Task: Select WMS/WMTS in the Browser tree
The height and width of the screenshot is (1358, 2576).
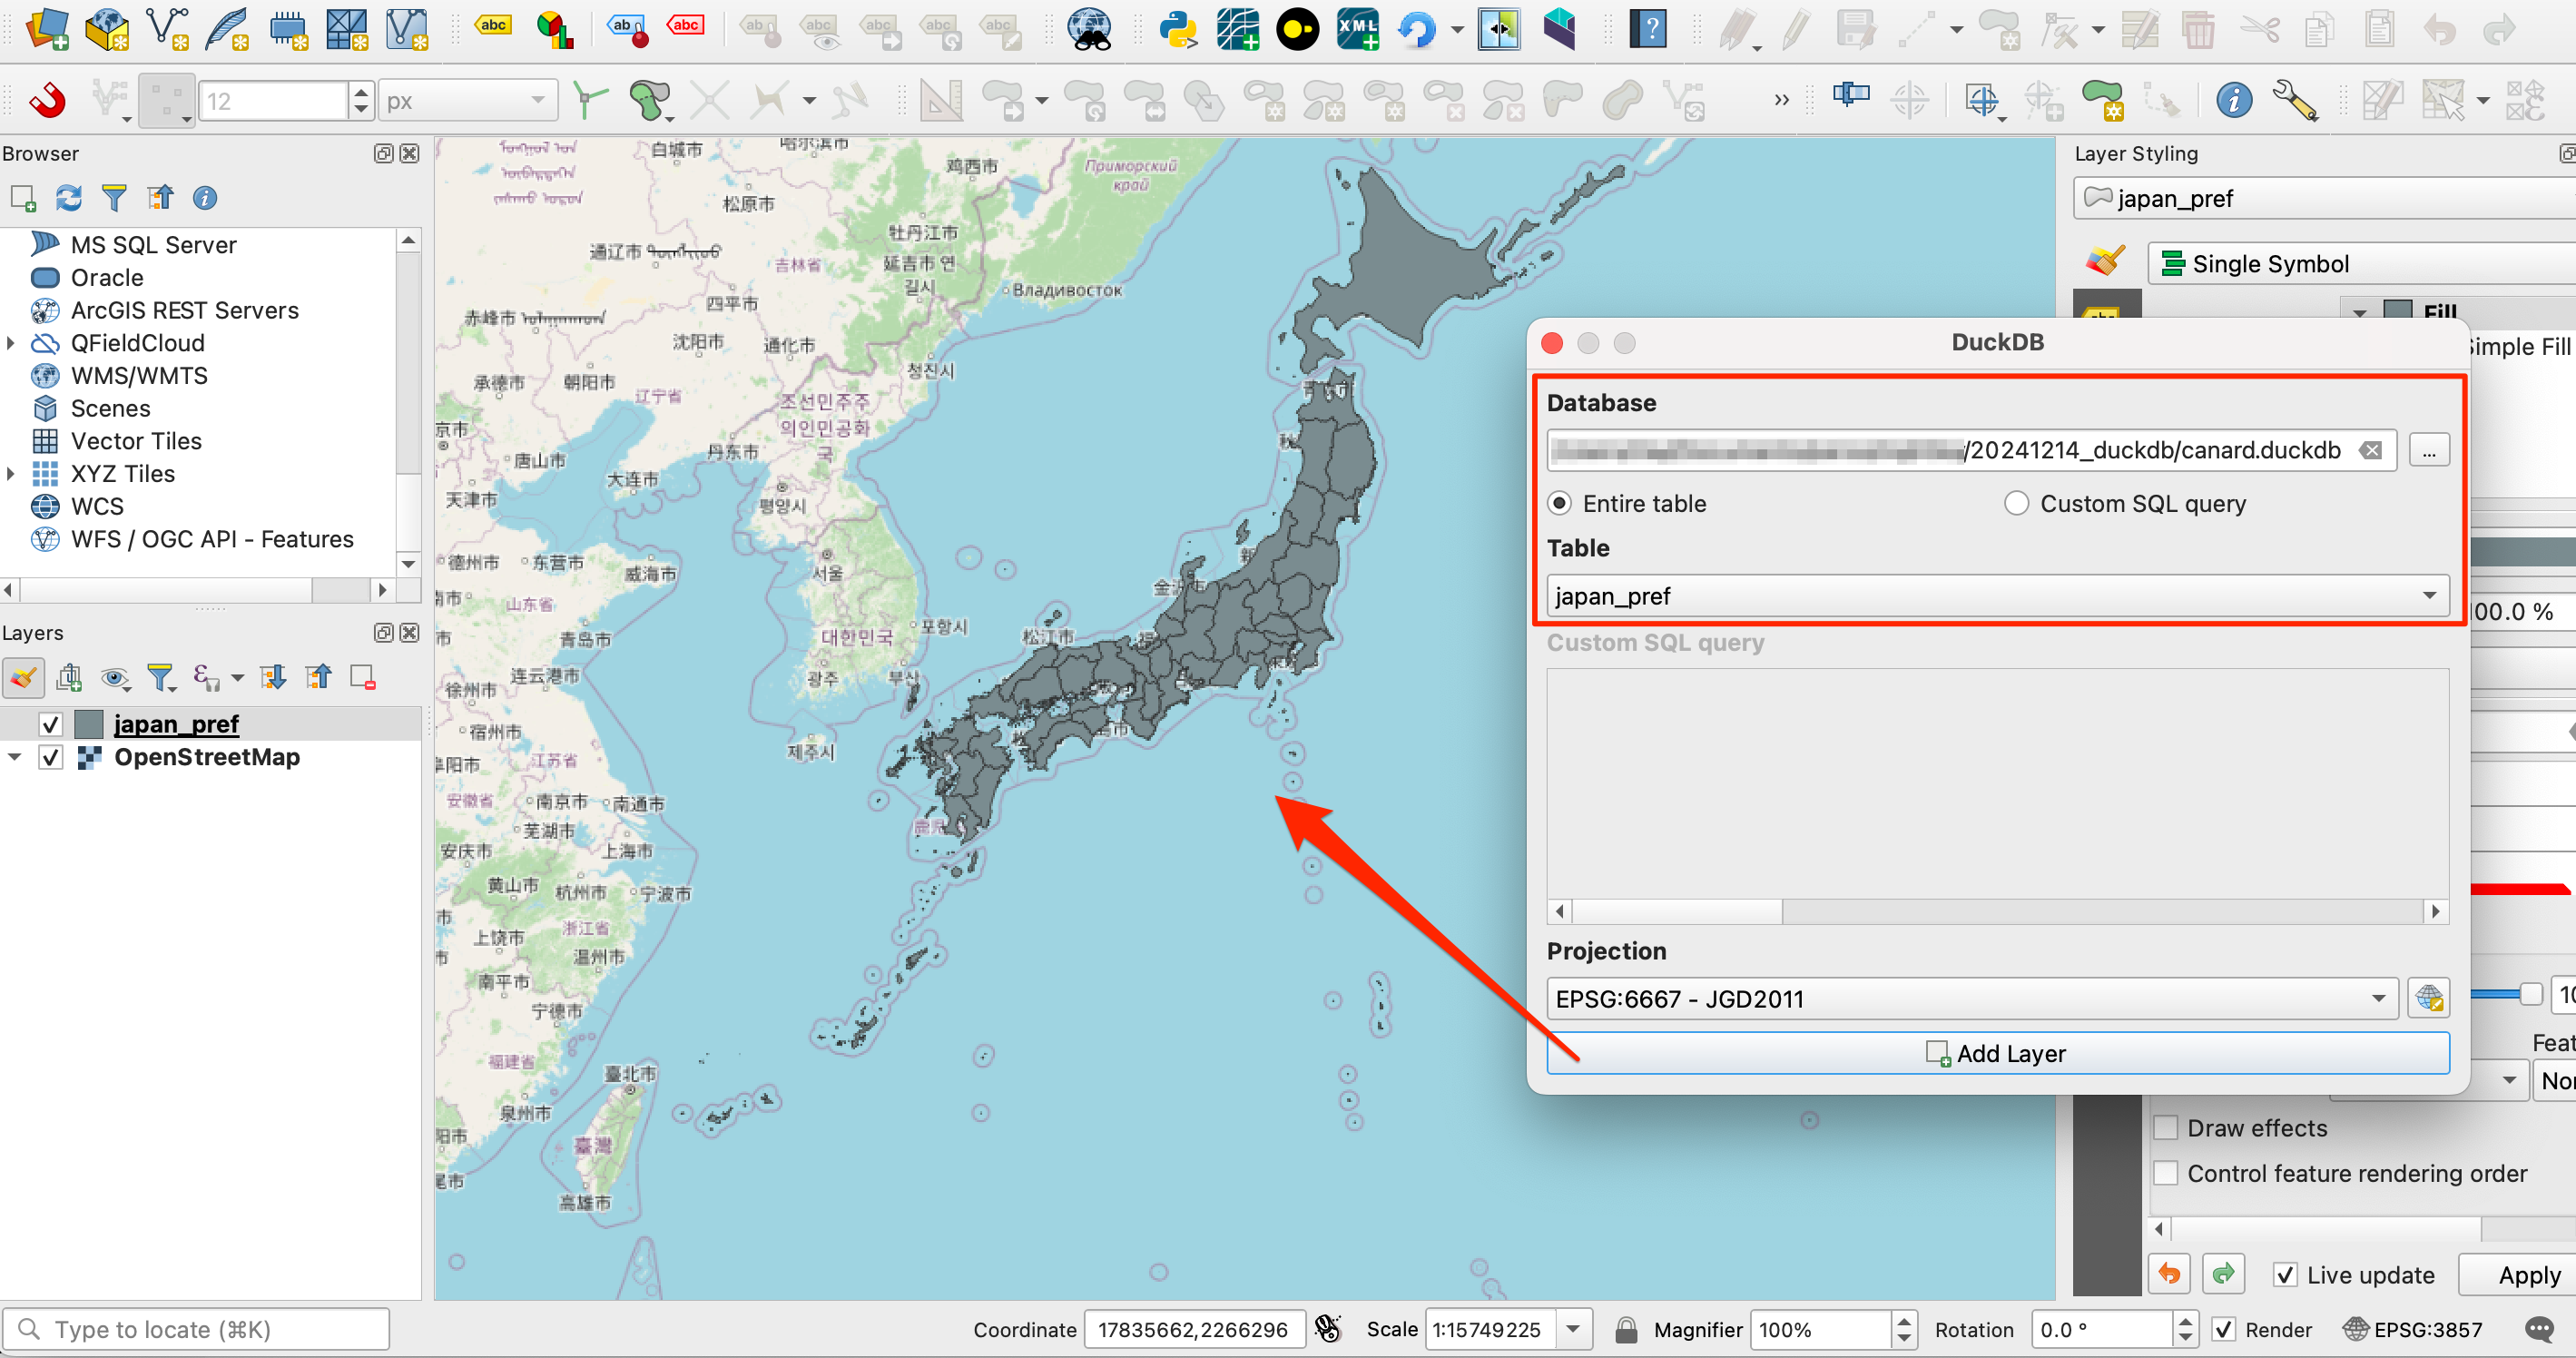Action: (x=139, y=376)
